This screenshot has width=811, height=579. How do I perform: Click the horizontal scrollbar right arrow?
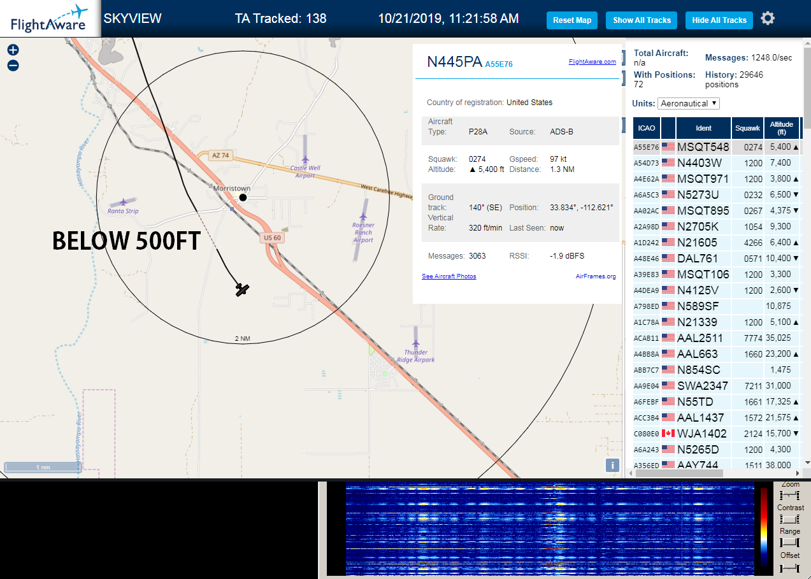[798, 473]
